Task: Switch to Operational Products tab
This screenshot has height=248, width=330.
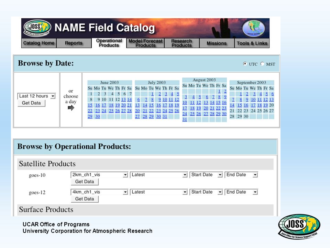Action: pyautogui.click(x=109, y=43)
